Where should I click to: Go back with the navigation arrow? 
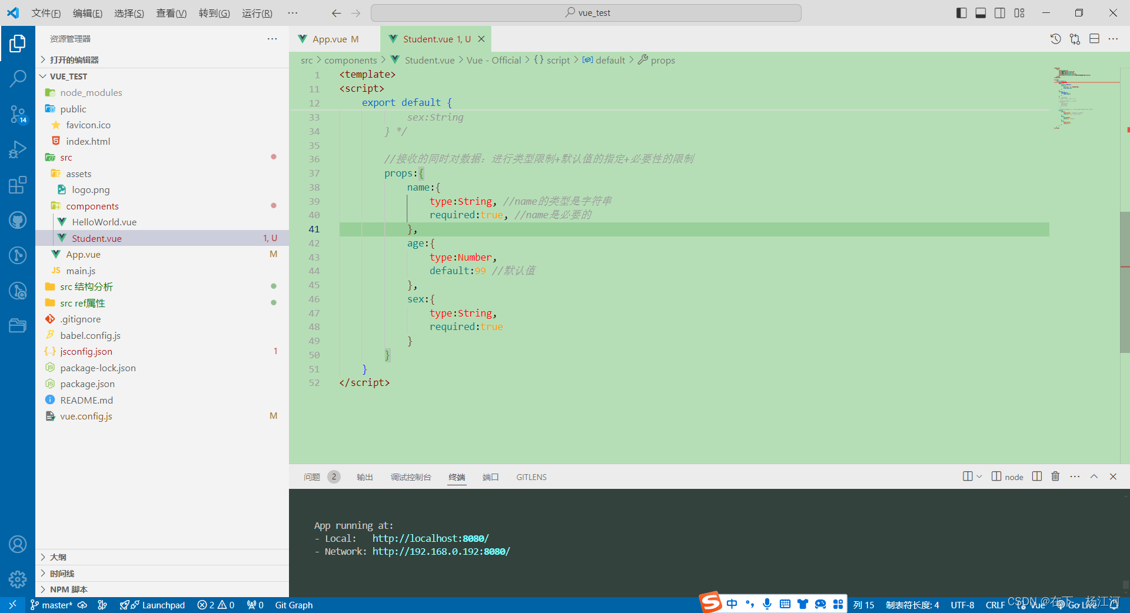336,13
